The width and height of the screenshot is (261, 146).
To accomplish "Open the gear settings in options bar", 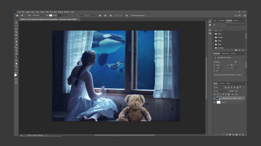I will 127,15.
